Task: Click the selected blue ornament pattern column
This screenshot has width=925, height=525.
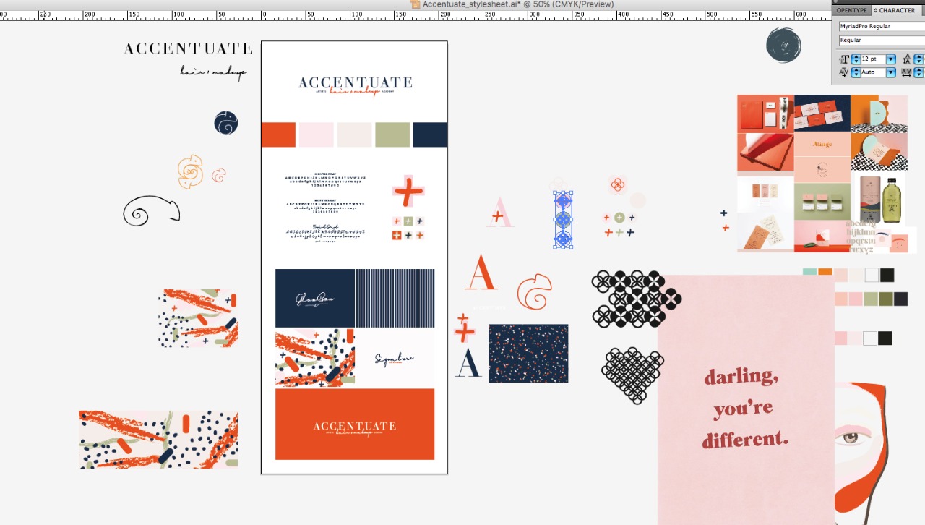Action: pyautogui.click(x=563, y=220)
